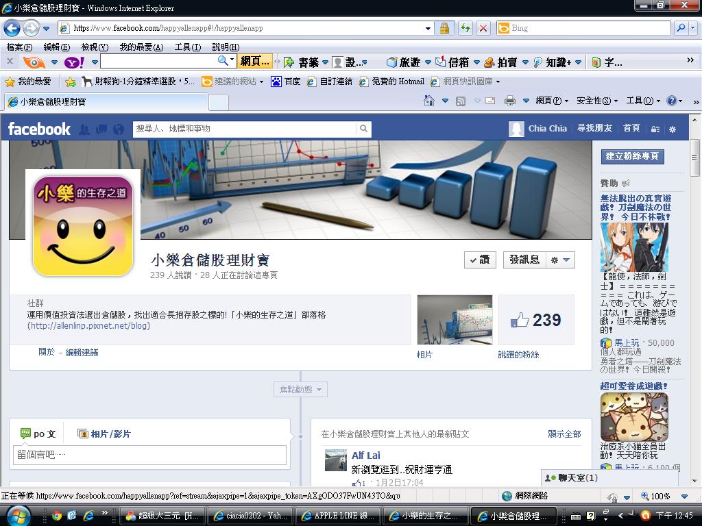This screenshot has height=526, width=702.
Task: Open the Favorites star button
Action: pos(27,82)
